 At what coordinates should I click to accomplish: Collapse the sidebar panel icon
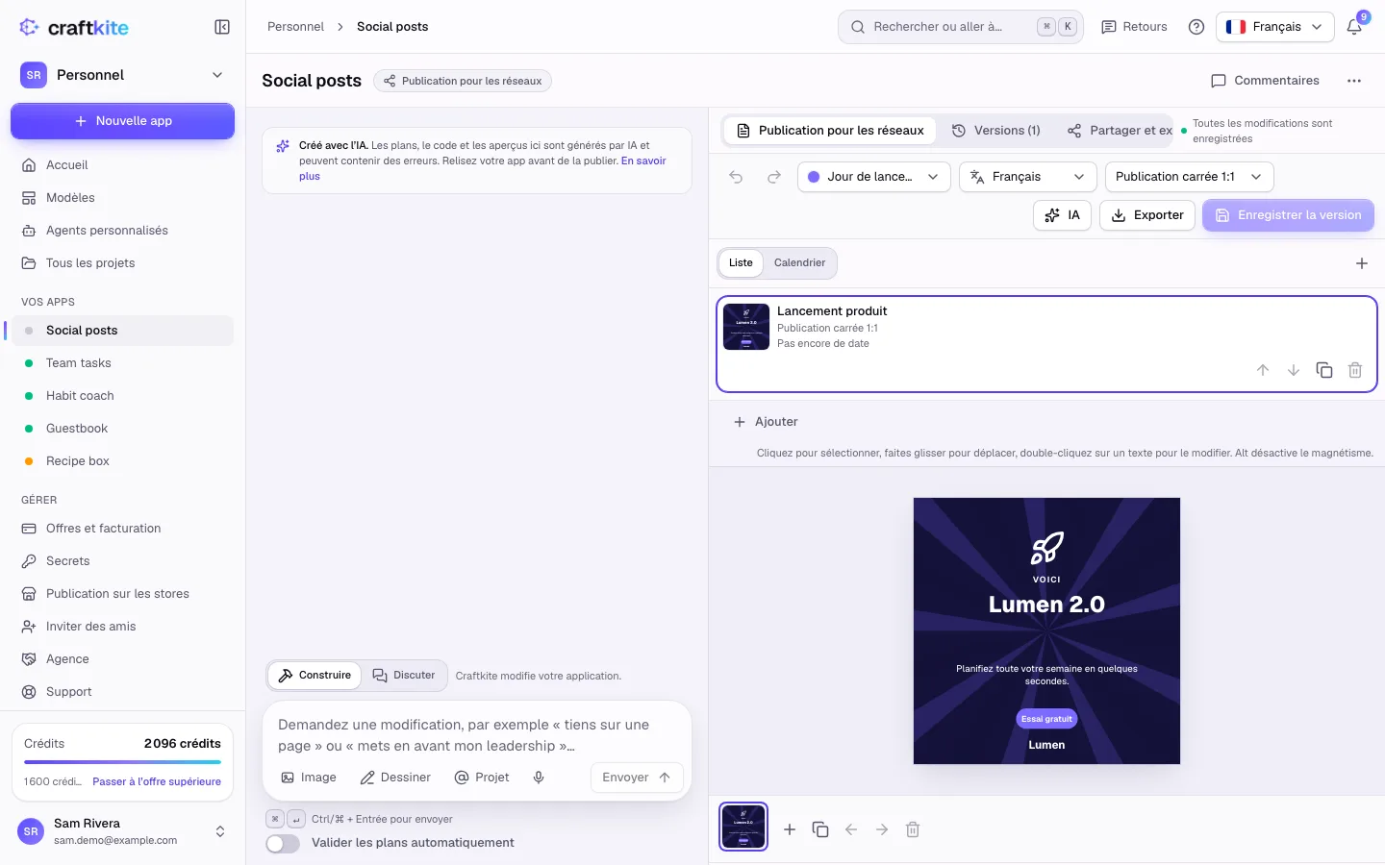[222, 27]
